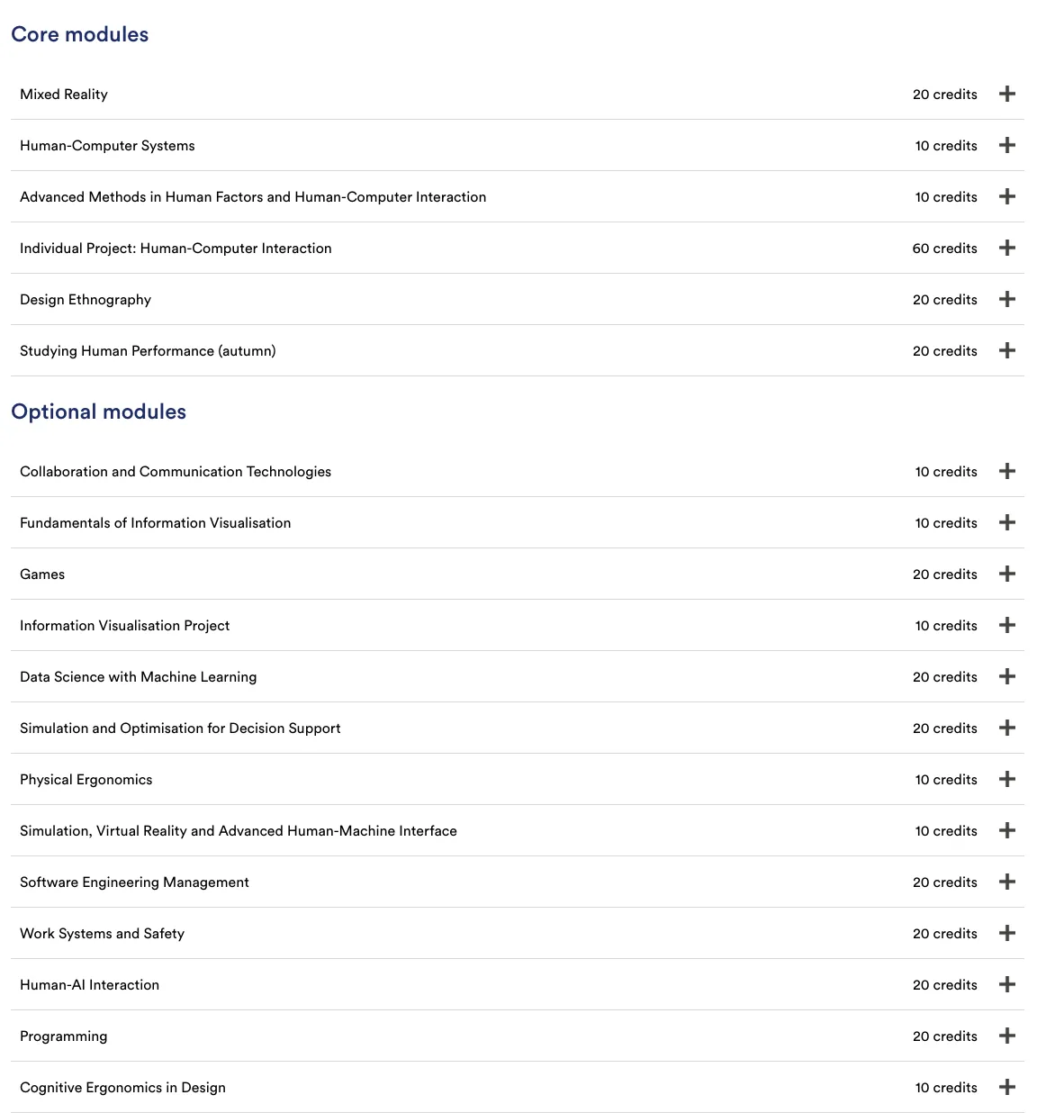Viewport: 1037px width, 1113px height.
Task: Click plus icon for Physical Ergonomics
Action: [1007, 779]
